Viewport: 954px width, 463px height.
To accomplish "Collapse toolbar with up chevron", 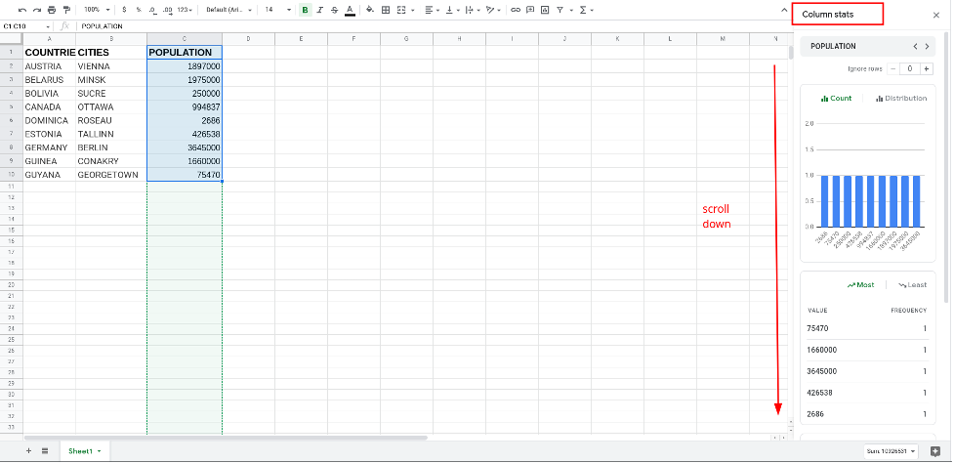I will [784, 11].
